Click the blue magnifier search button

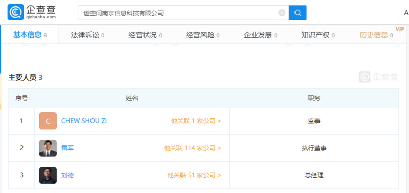coord(298,13)
